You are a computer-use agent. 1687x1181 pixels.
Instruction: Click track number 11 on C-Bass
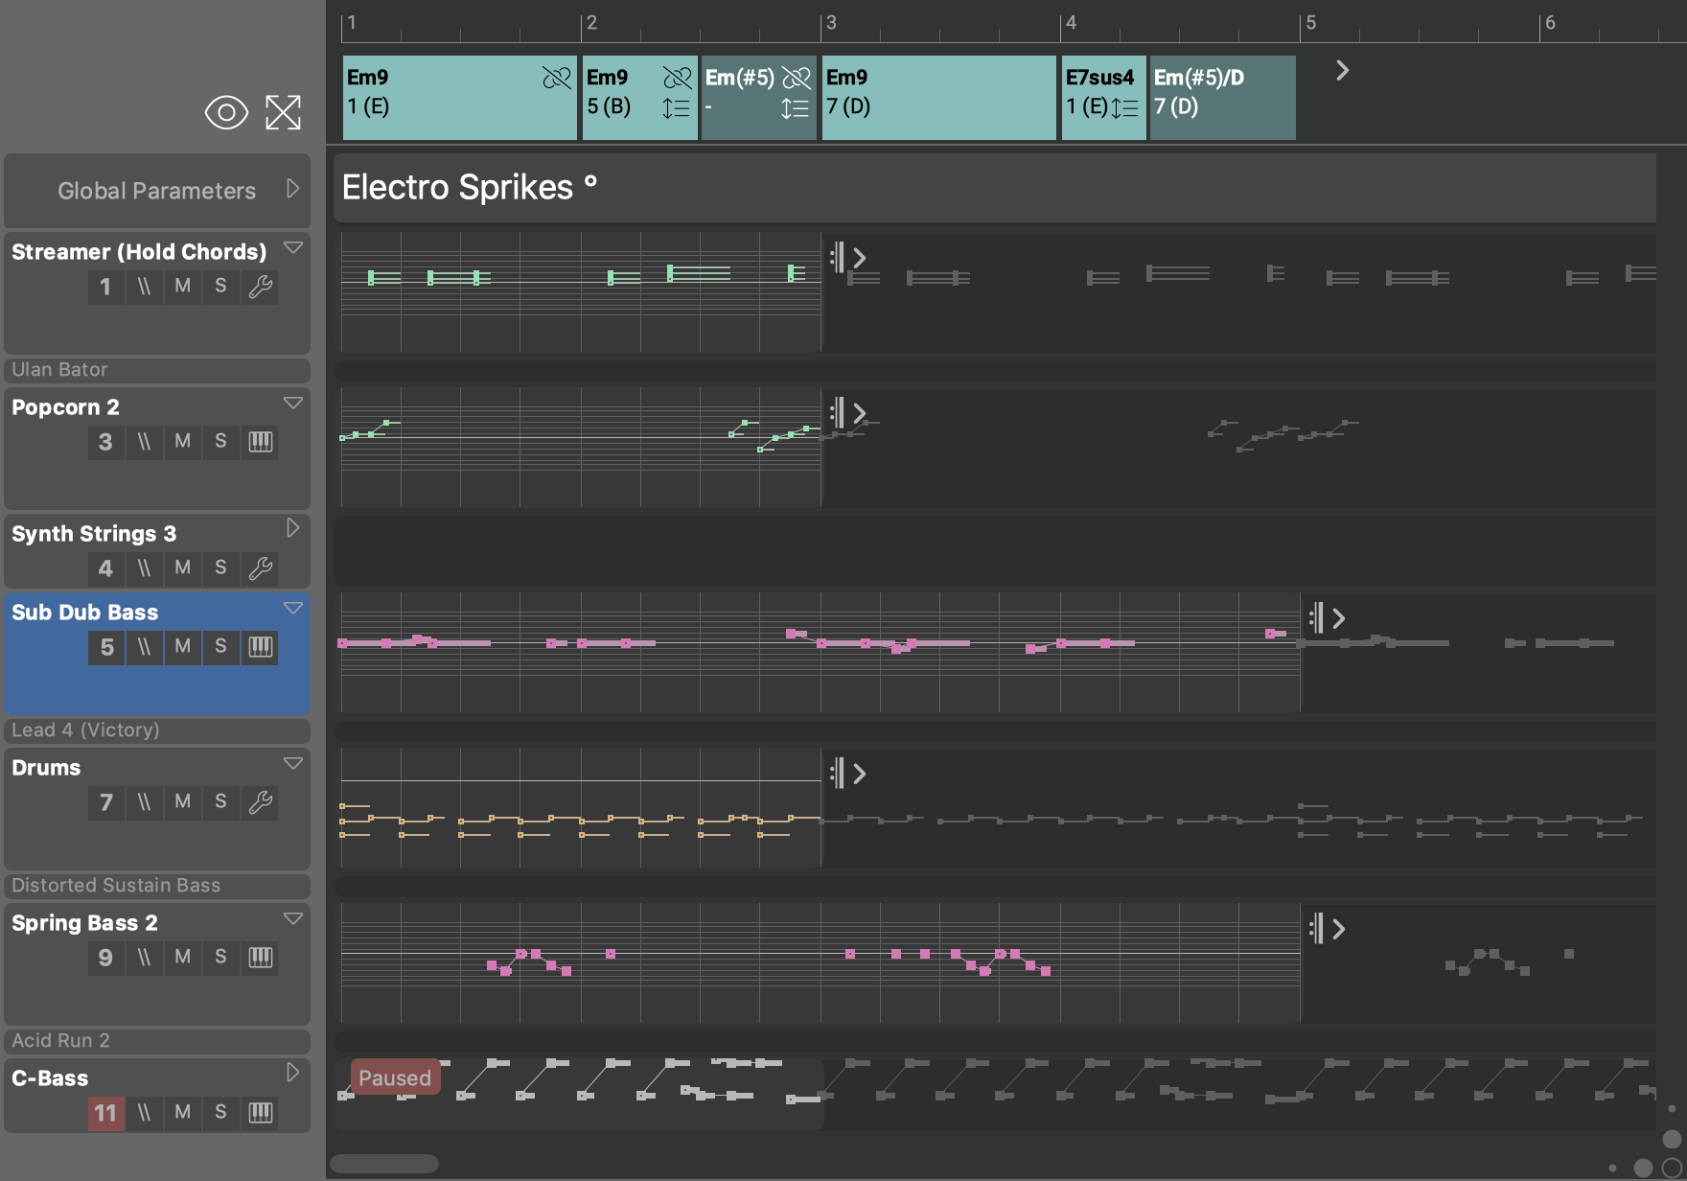[105, 1113]
